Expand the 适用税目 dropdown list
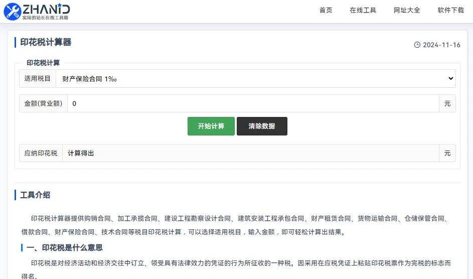 [x=255, y=79]
